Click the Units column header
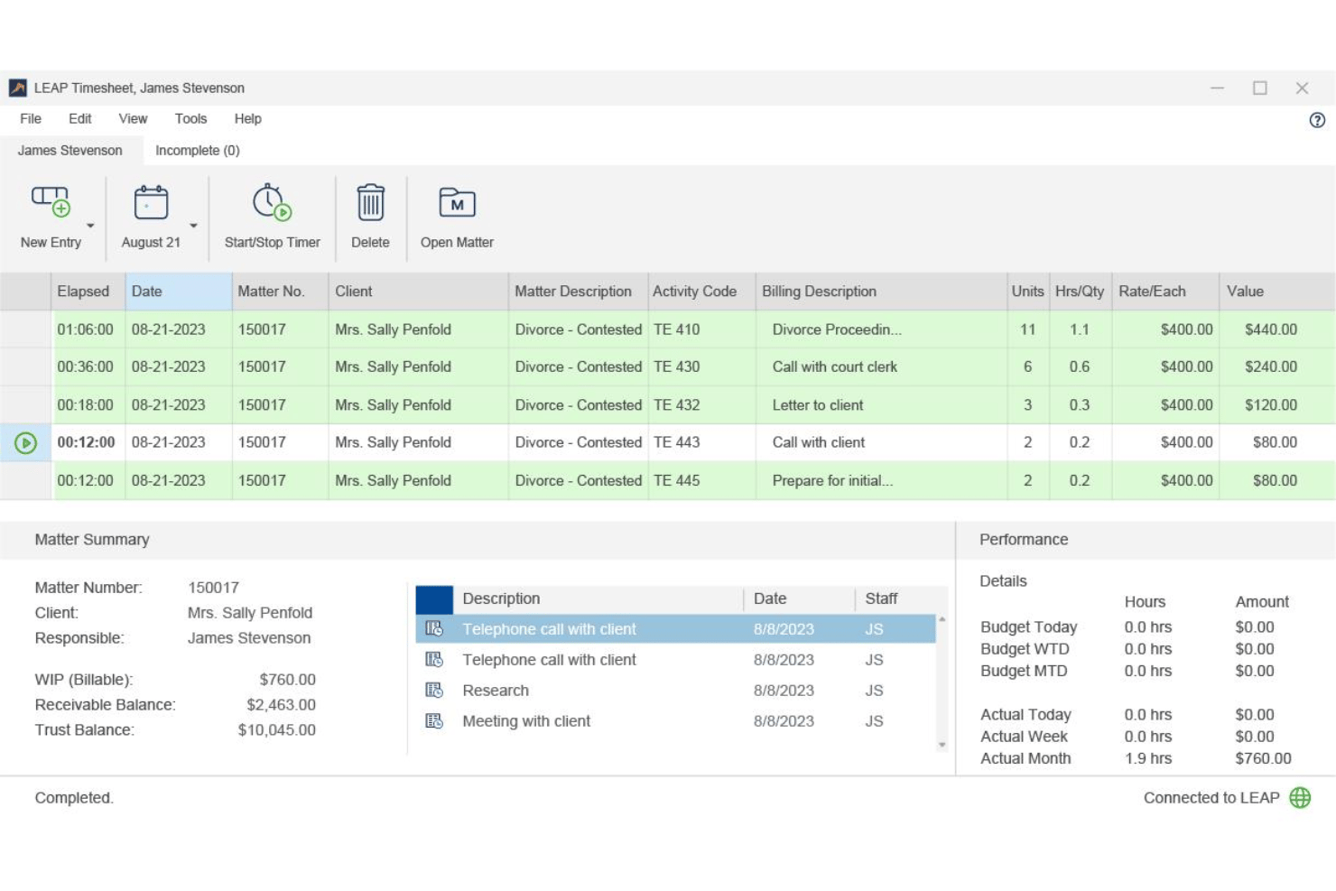1336x891 pixels. 1027,292
